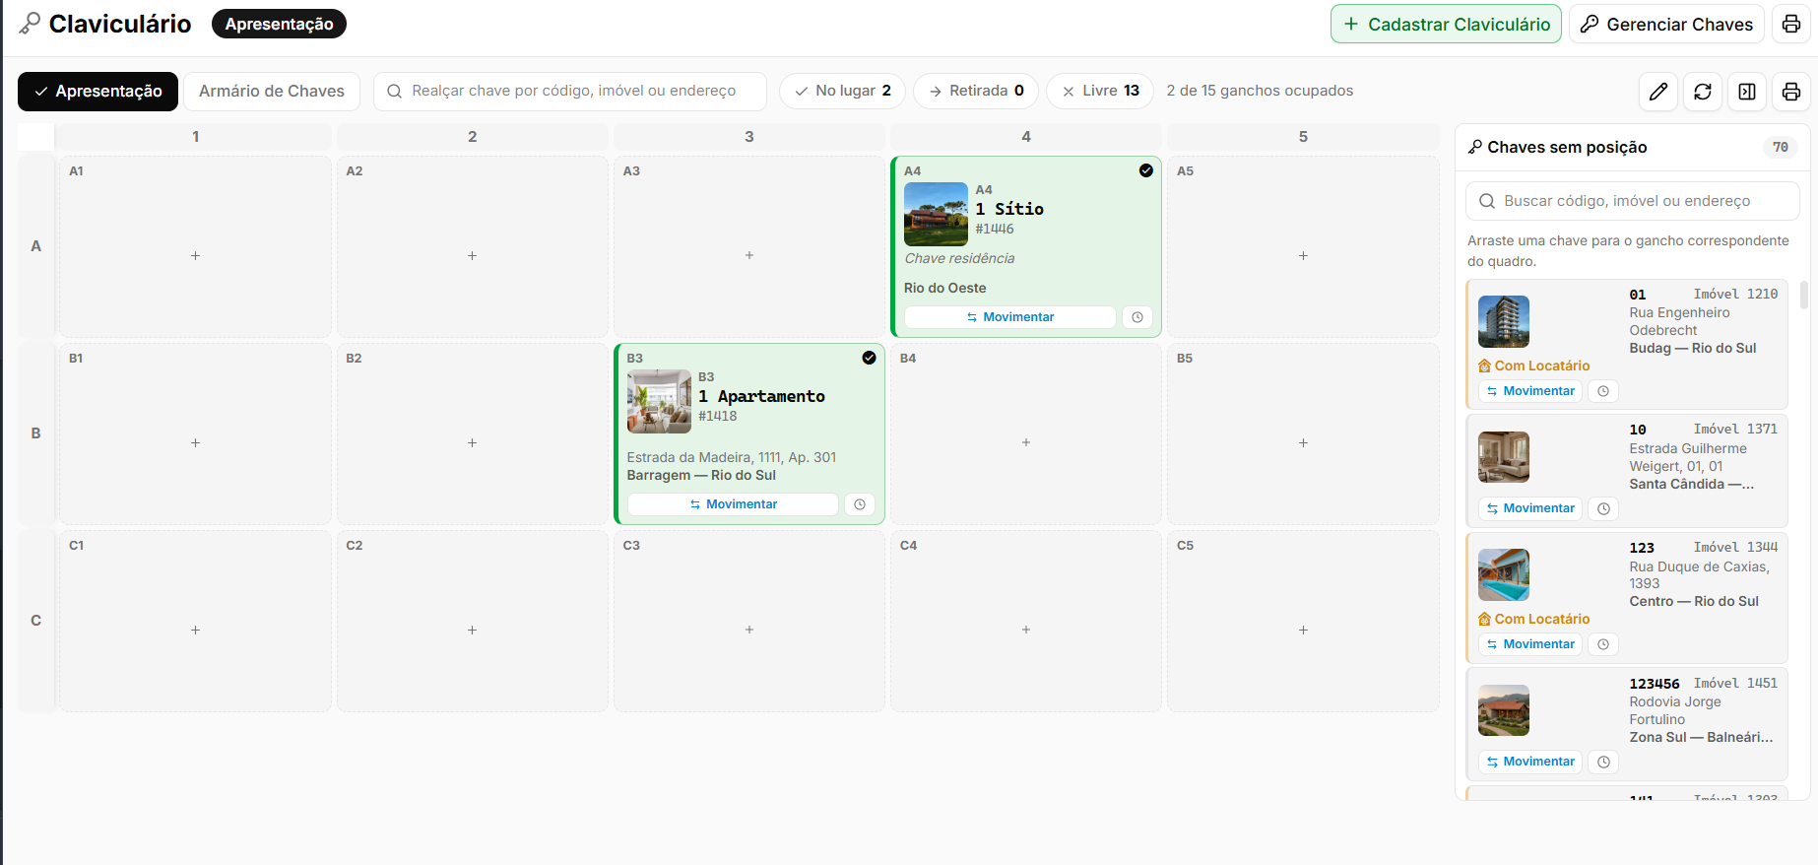Click the plus icon in empty hook C5
The width and height of the screenshot is (1818, 865).
pos(1303,630)
